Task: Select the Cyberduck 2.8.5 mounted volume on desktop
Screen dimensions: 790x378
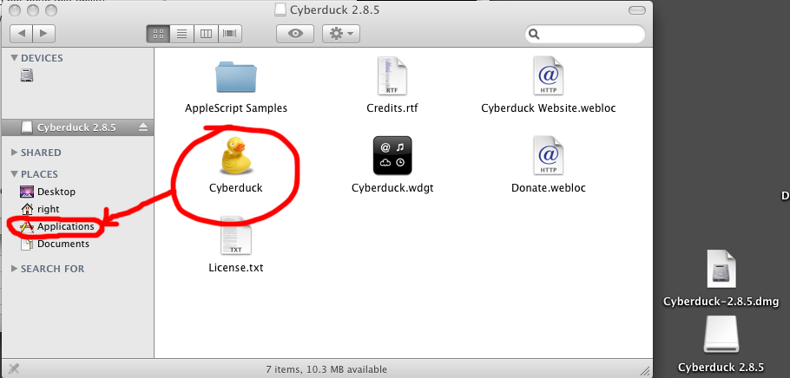Action: [721, 335]
